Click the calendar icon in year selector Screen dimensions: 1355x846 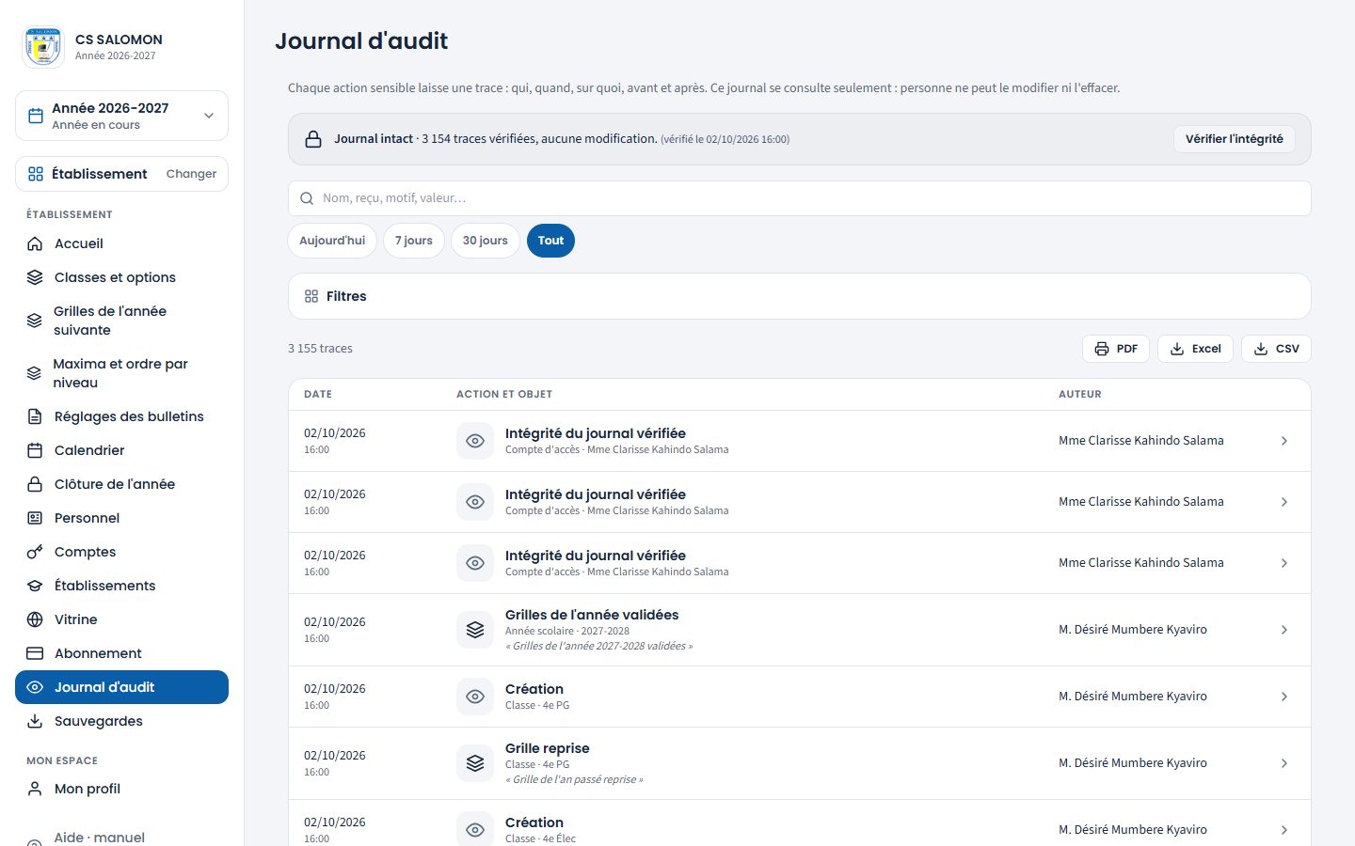point(36,116)
